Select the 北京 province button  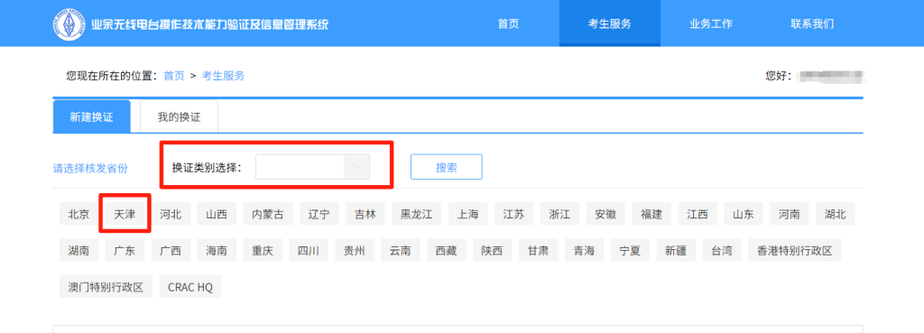coord(79,214)
